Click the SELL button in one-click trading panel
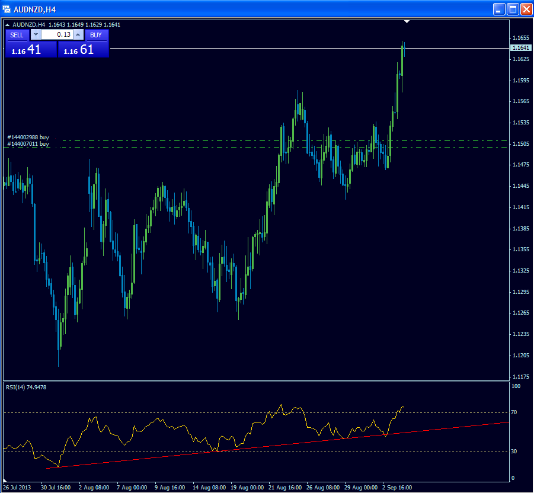The image size is (534, 493). pyautogui.click(x=18, y=35)
